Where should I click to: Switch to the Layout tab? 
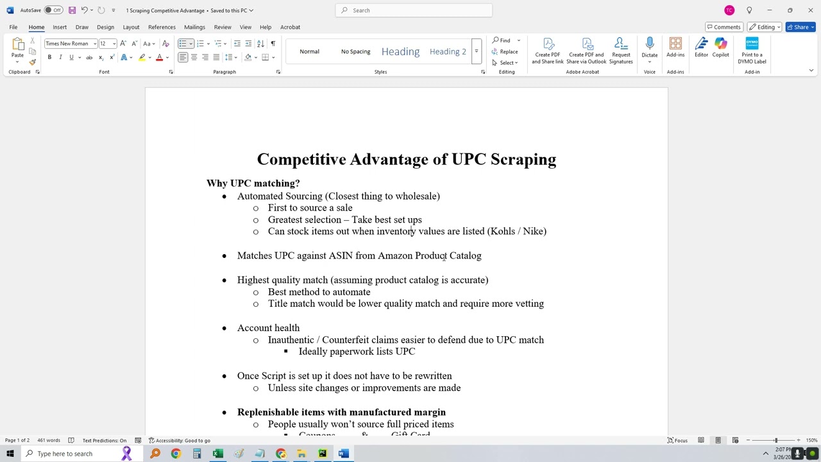131,27
